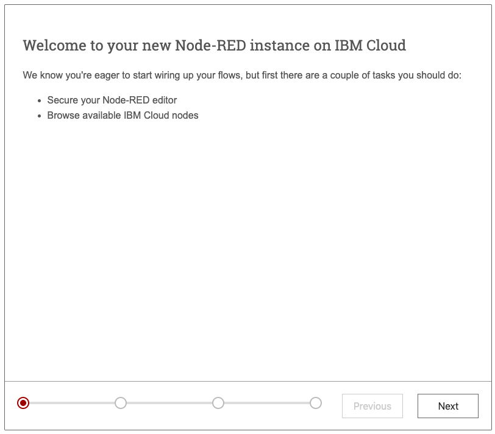This screenshot has height=434, width=495.
Task: Click the welcome heading text
Action: (214, 45)
